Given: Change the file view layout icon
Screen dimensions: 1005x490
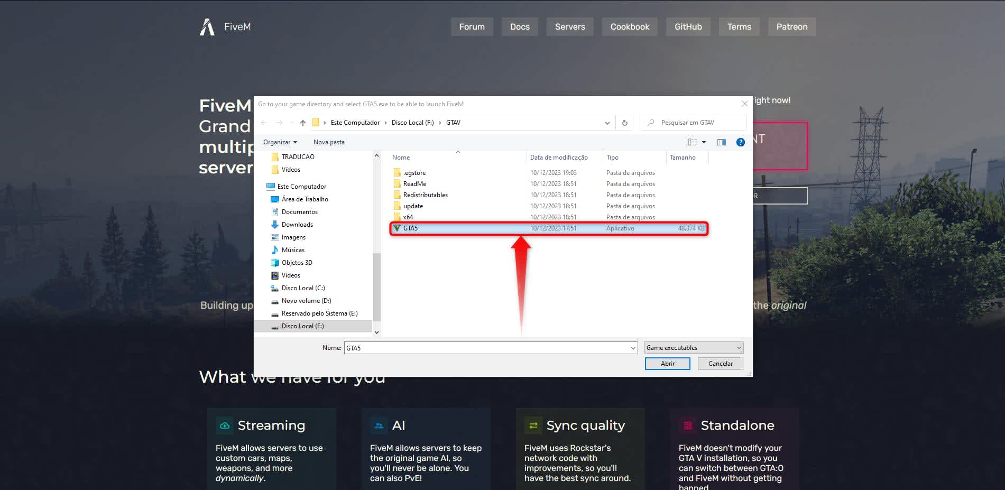Looking at the screenshot, I should [x=693, y=142].
